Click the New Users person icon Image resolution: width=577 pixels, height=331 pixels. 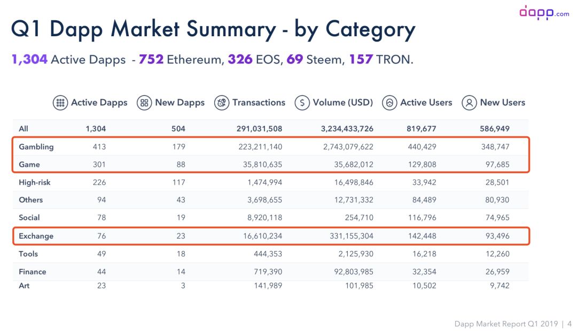click(469, 103)
